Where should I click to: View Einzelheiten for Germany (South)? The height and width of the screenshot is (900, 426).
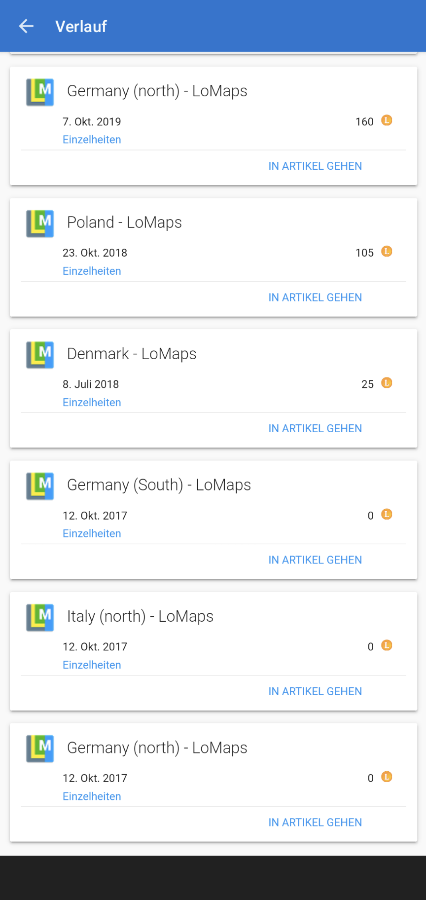point(92,533)
